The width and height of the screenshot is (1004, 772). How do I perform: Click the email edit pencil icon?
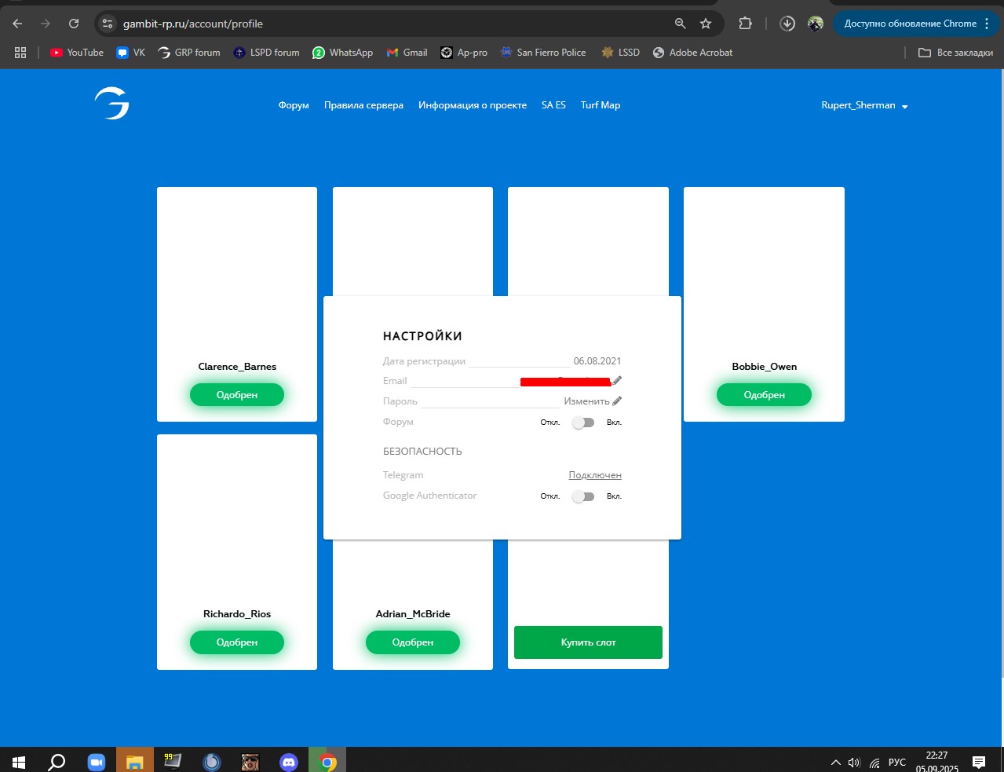coord(617,381)
